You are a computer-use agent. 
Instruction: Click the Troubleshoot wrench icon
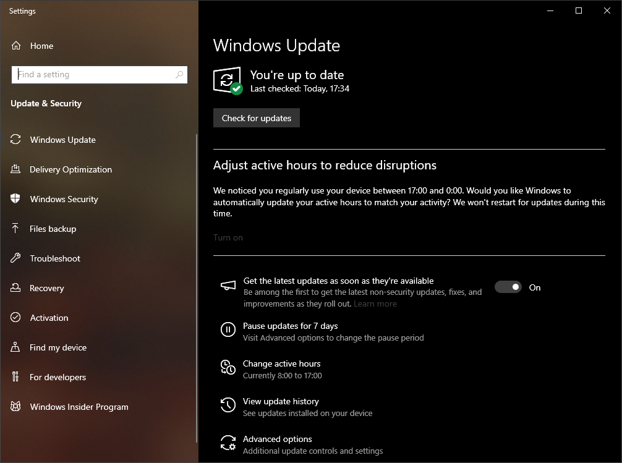click(15, 258)
